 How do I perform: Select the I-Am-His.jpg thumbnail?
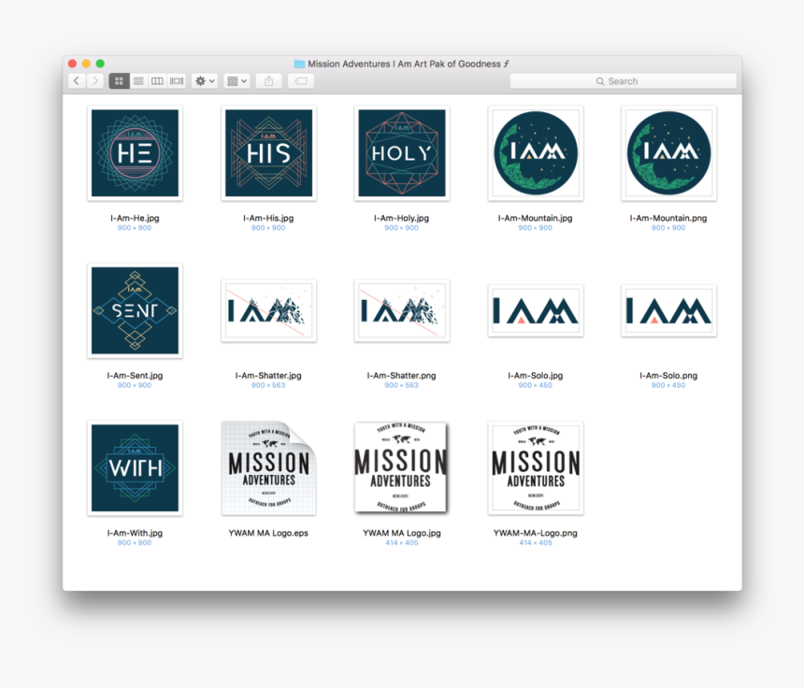click(x=268, y=152)
